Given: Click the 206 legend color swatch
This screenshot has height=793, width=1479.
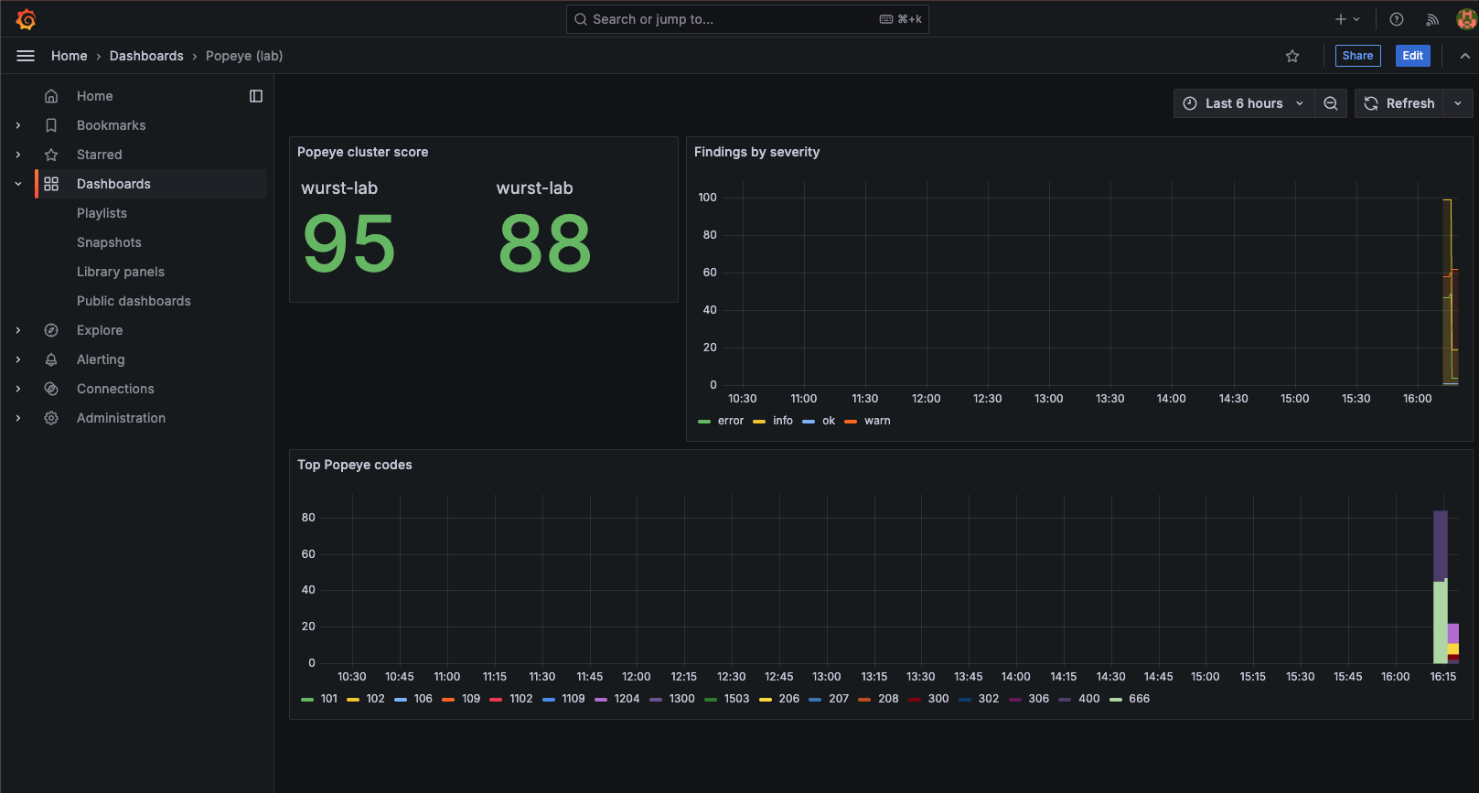Looking at the screenshot, I should tap(766, 699).
